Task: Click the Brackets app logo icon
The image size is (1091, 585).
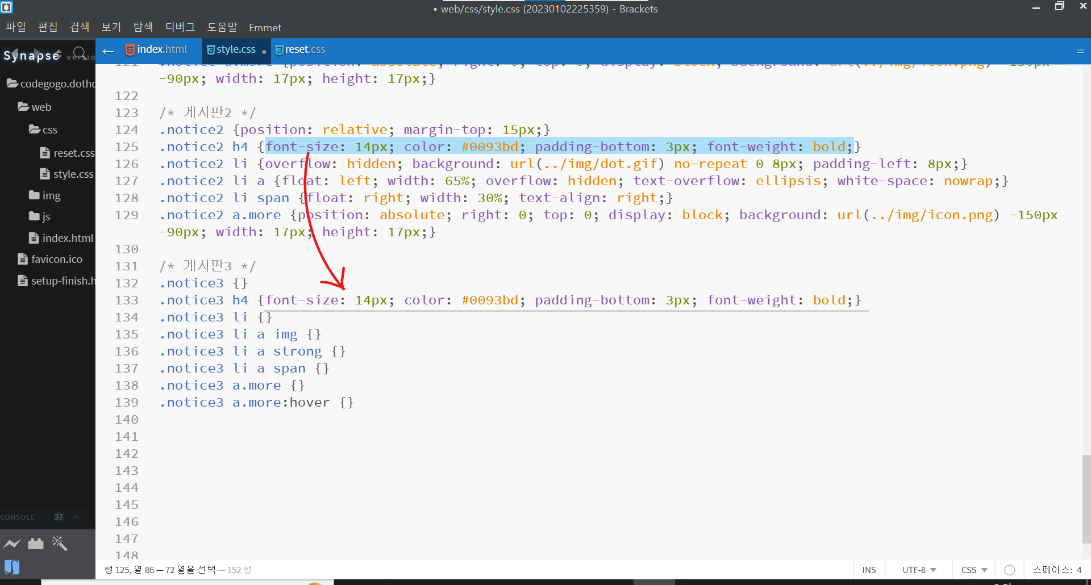Action: (x=7, y=7)
